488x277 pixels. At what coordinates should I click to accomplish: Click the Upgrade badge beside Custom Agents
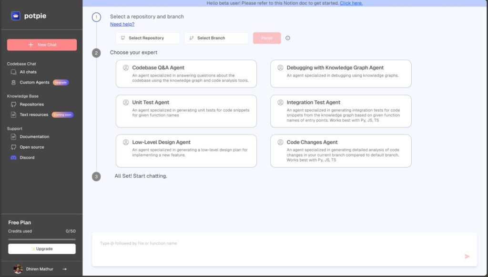[61, 83]
